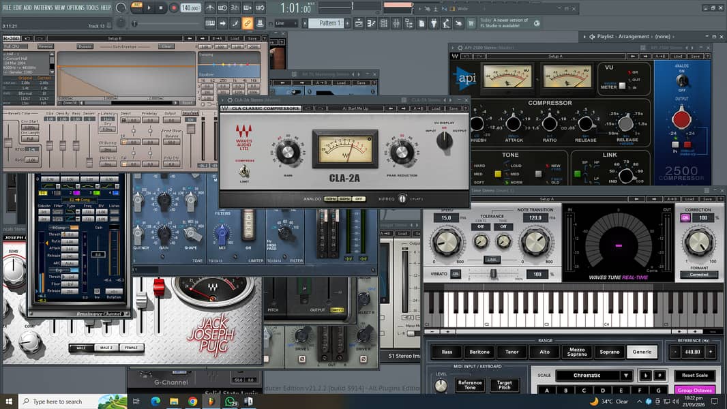
Task: Open the plugin picker plug icon
Action: 434,23
